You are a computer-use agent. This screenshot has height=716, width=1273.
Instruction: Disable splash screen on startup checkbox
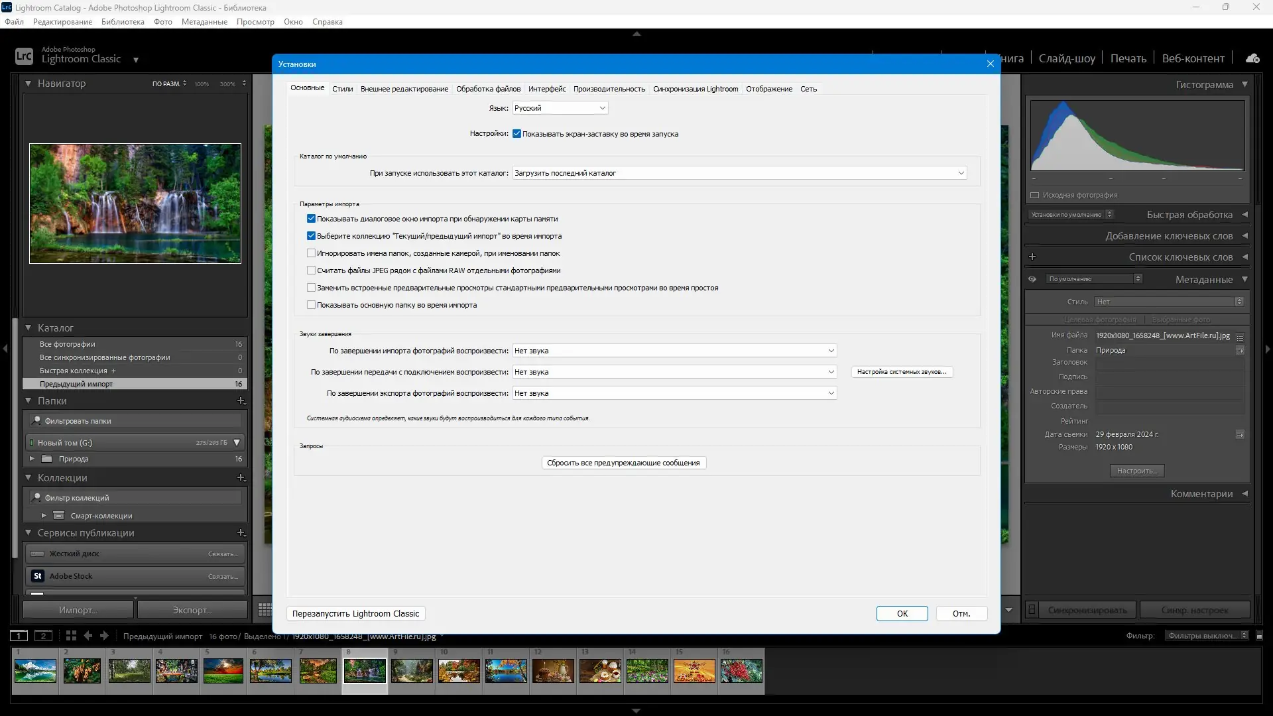click(x=516, y=134)
